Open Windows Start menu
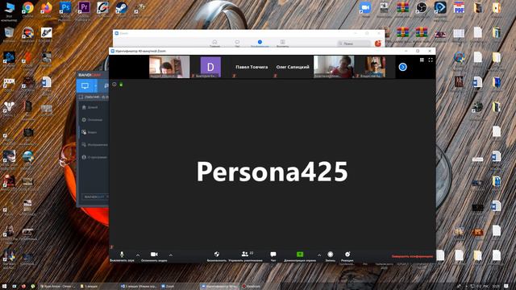The height and width of the screenshot is (290, 516). coord(5,287)
